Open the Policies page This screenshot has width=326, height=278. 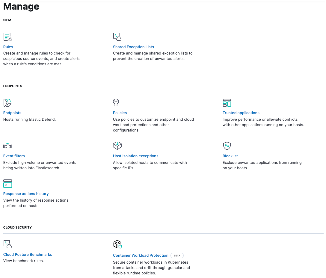(120, 113)
